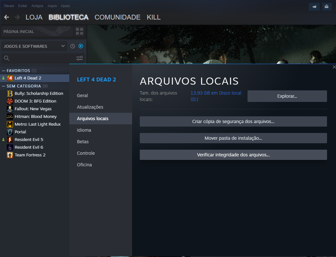Open the Amigos menu

37,6
